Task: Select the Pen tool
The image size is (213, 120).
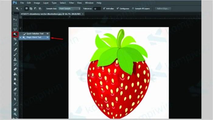Action: [x=15, y=89]
